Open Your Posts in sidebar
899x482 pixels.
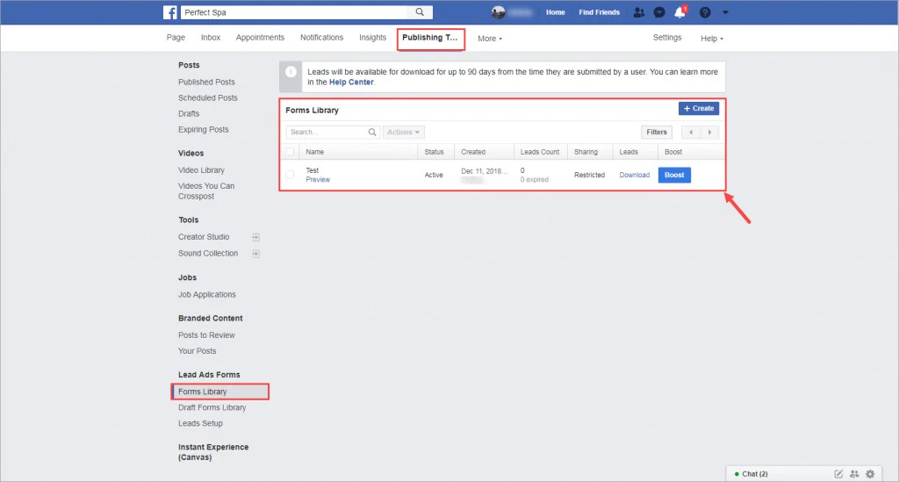(197, 351)
